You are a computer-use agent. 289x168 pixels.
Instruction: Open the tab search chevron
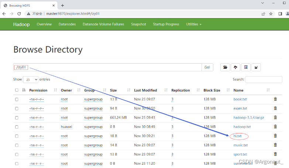263,3
